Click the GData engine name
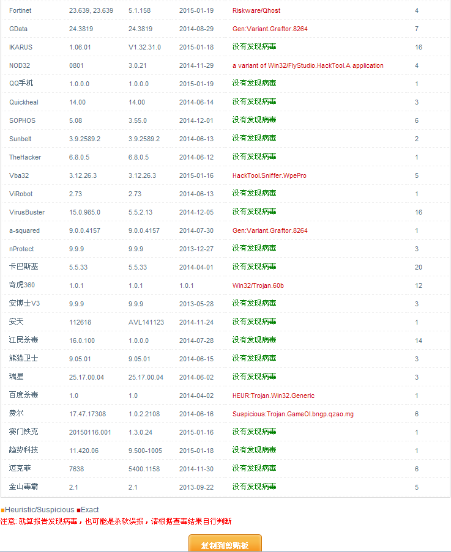This screenshot has width=451, height=552. coord(18,29)
